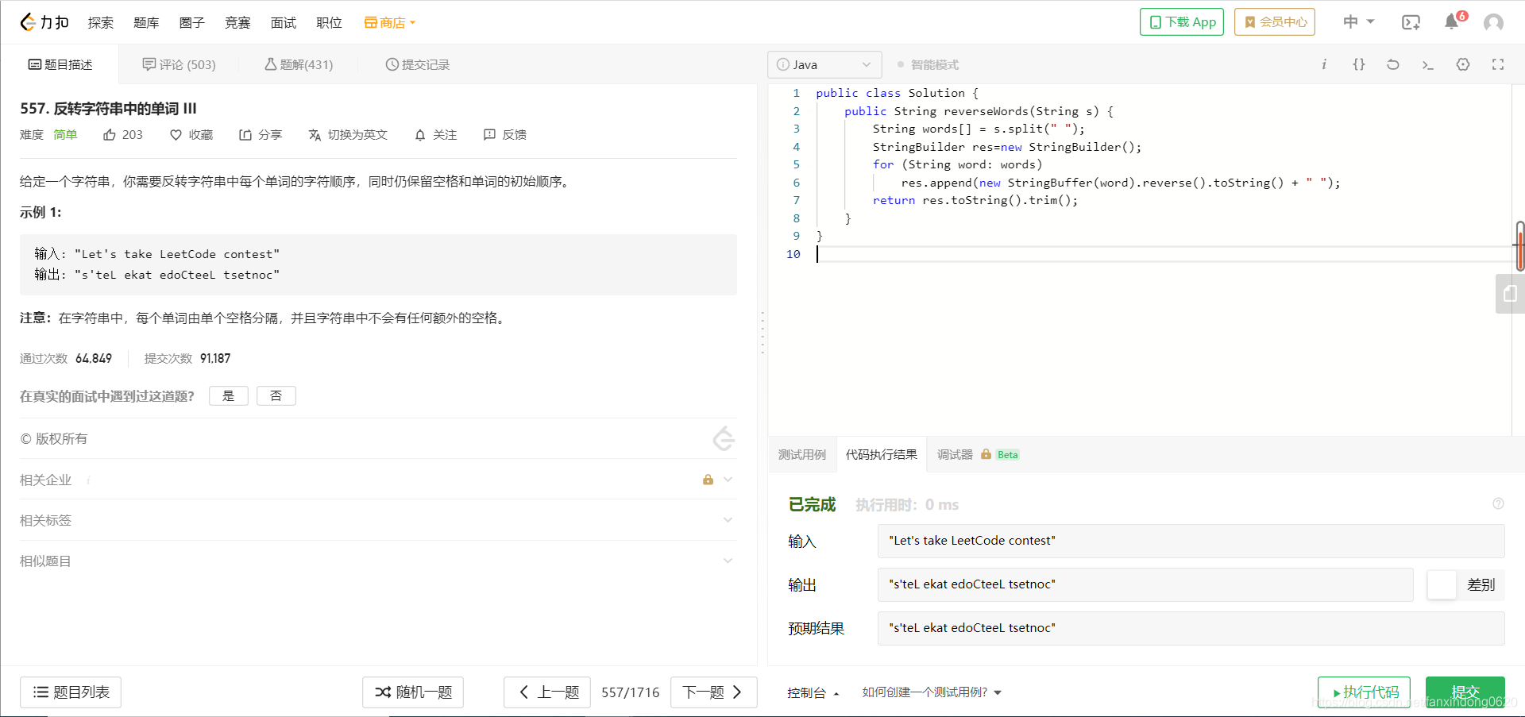This screenshot has height=717, width=1525.
Task: Switch to 代码执行结果 tab
Action: point(882,454)
